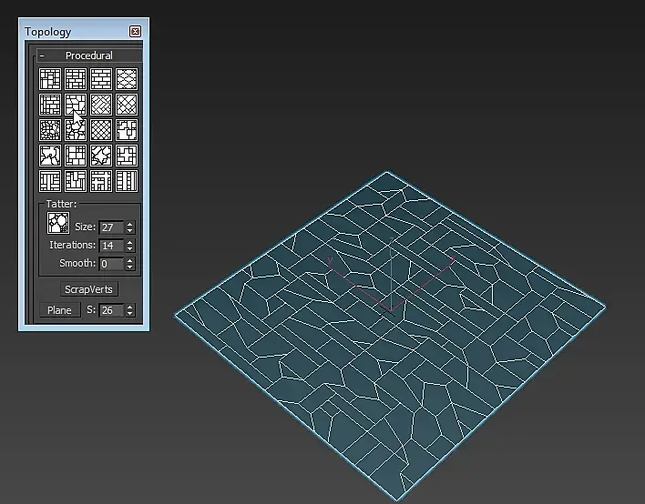Screen dimensions: 645x504
Task: Apply the diagonal shard pattern, row four, third icon
Action: [x=101, y=156]
